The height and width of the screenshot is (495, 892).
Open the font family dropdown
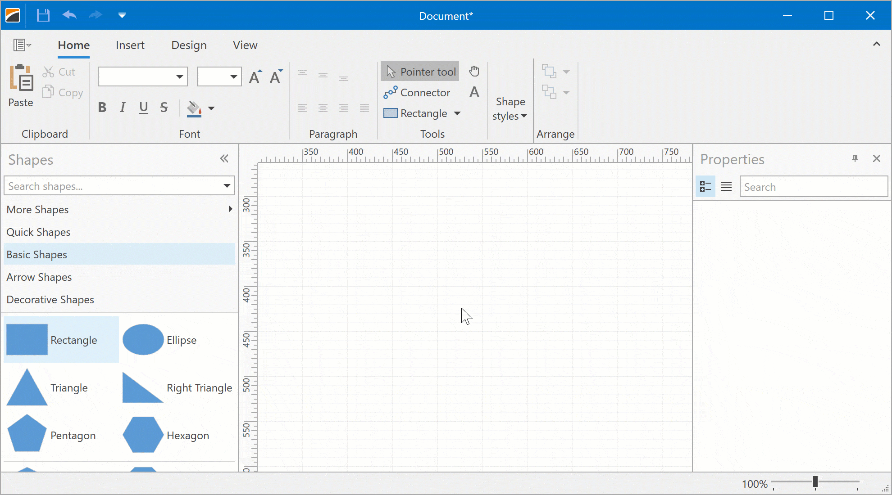(x=179, y=76)
